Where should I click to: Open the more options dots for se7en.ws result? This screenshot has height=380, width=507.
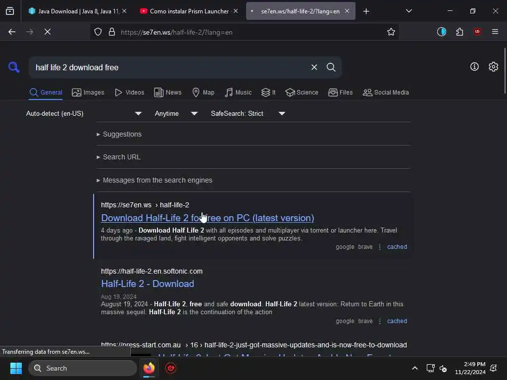(380, 247)
